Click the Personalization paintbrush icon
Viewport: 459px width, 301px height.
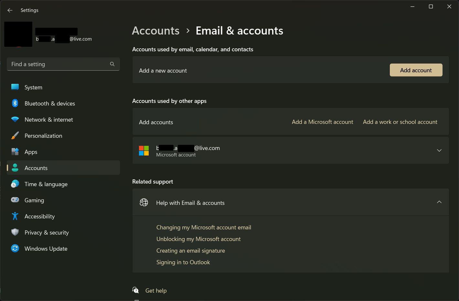point(15,135)
